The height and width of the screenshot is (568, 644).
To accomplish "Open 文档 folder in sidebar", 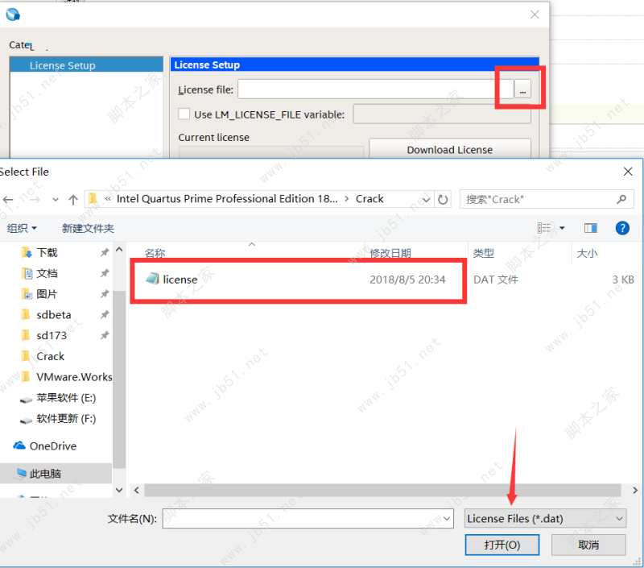I will click(x=47, y=273).
